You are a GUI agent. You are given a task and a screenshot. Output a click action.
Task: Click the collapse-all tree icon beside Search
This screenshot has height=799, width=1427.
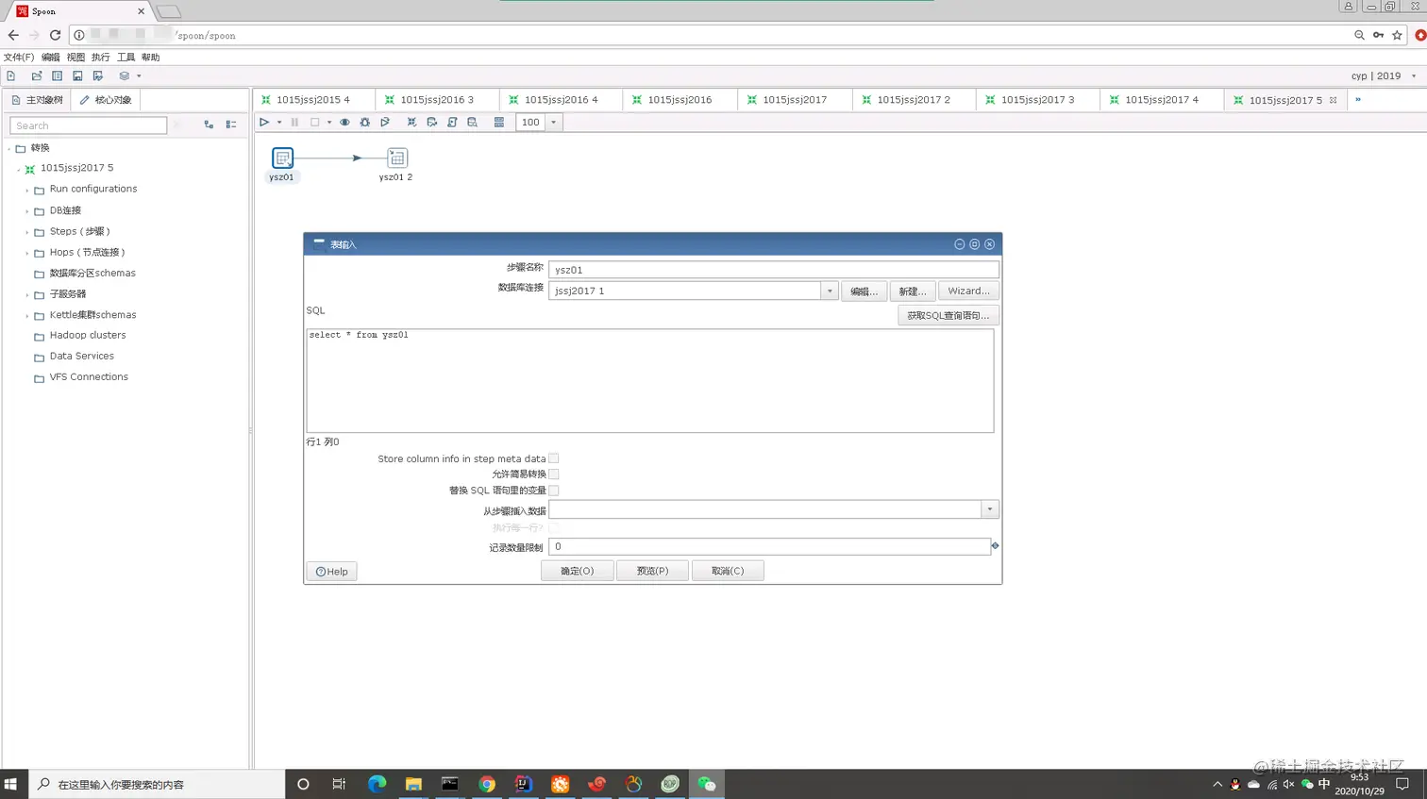tap(231, 125)
